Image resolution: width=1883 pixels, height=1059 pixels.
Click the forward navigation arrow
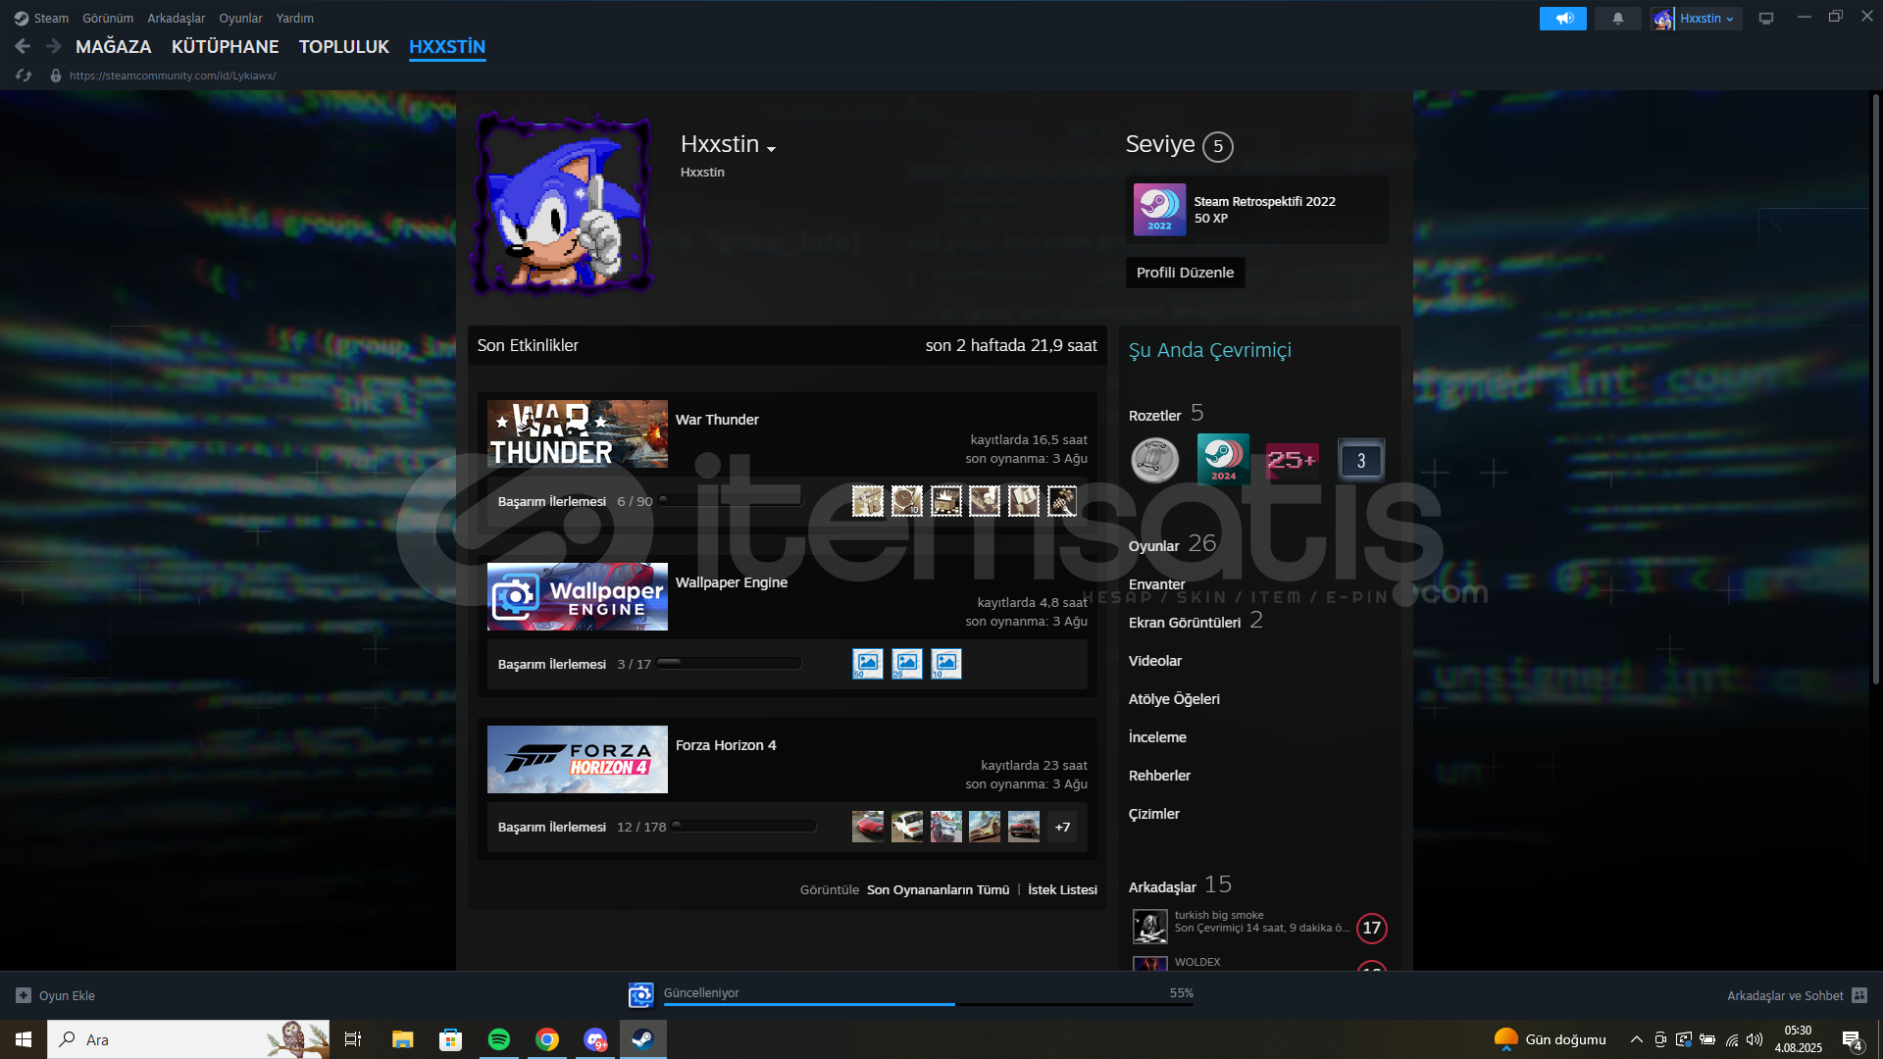54,46
